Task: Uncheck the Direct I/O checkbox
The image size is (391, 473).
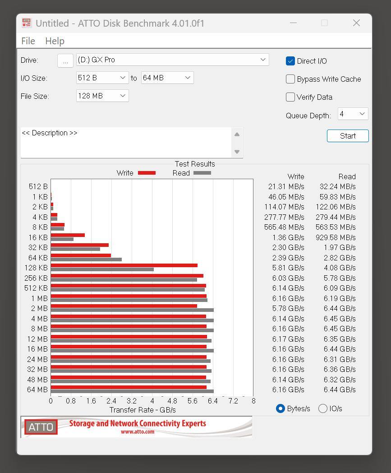Action: coord(290,61)
